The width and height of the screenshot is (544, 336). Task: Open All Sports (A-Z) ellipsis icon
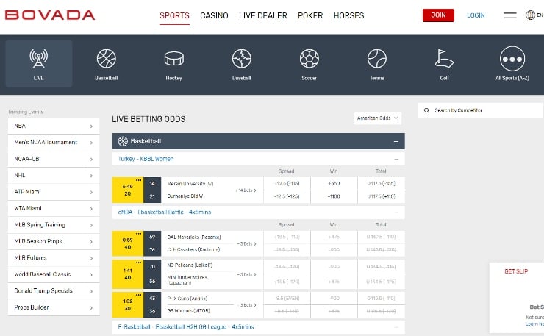[x=512, y=59]
